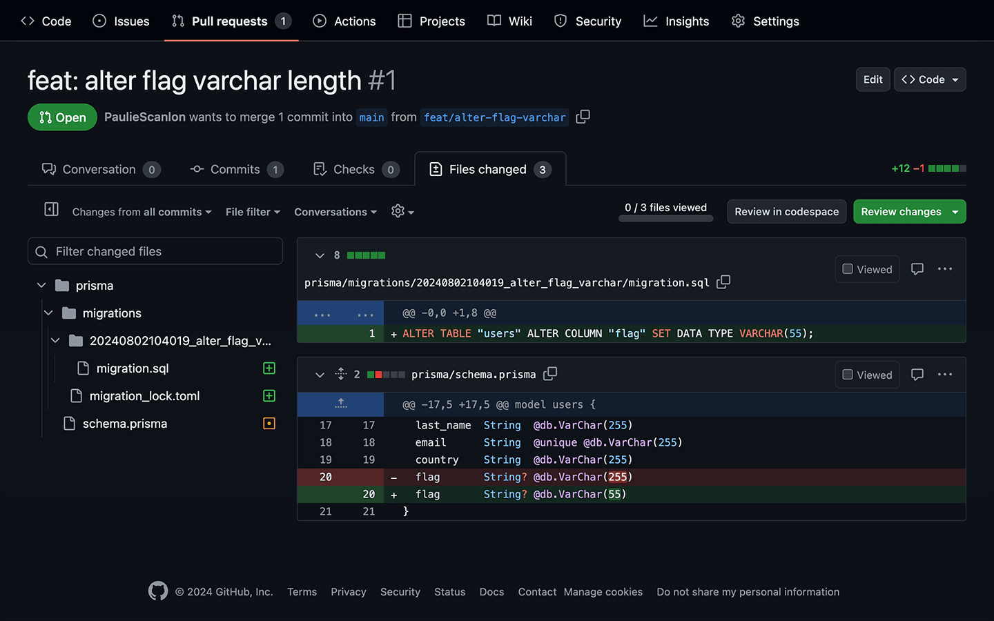Switch to the Checks tab

click(356, 169)
